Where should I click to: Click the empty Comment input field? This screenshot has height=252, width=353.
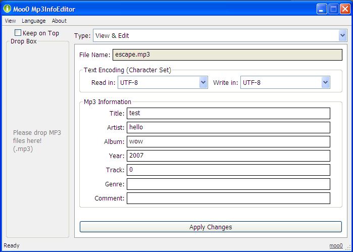[x=228, y=198]
